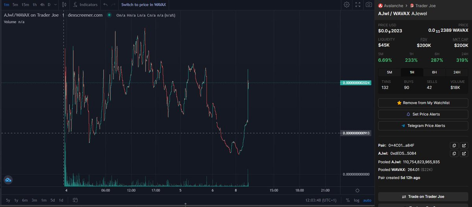The width and height of the screenshot is (472, 207).
Task: Click the current price label 0.0000000002024
Action: tap(356, 83)
